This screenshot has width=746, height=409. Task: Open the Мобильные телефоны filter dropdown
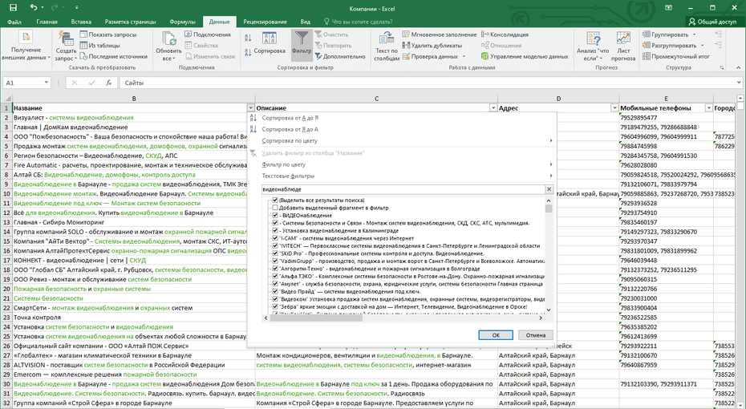tap(709, 108)
